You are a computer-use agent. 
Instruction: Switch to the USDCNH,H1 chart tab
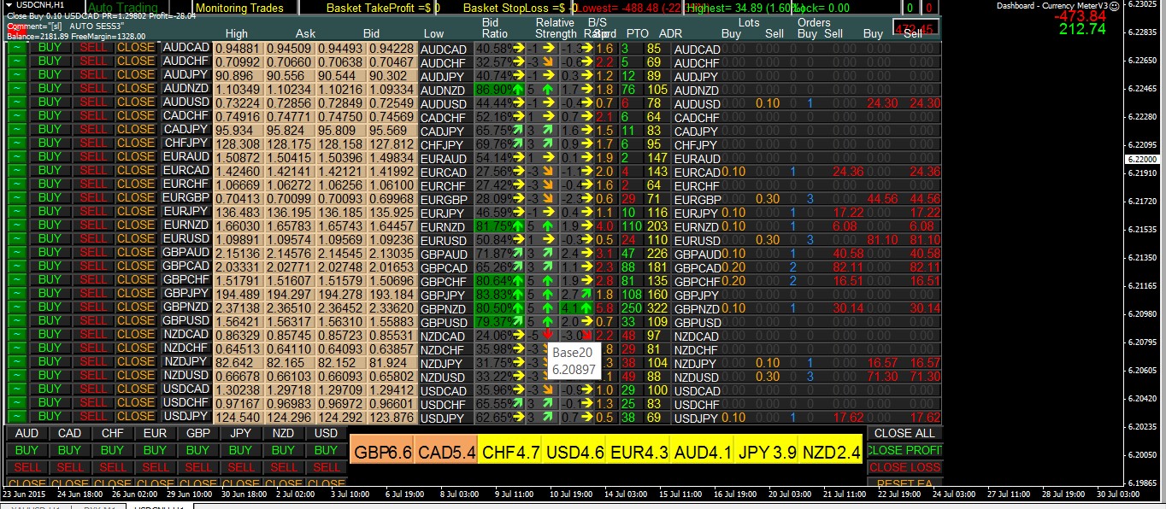(159, 506)
